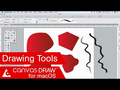The image size is (120, 90).
Task: Click the Redo arrow icon
Action: click(x=30, y=16)
